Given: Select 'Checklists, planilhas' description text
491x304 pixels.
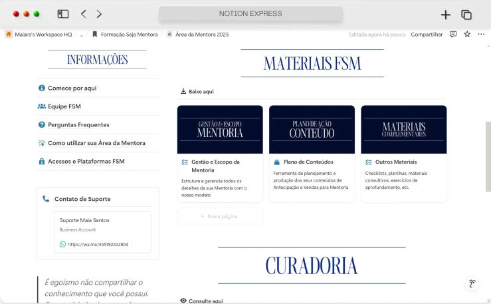Looking at the screenshot, I should 396,180.
